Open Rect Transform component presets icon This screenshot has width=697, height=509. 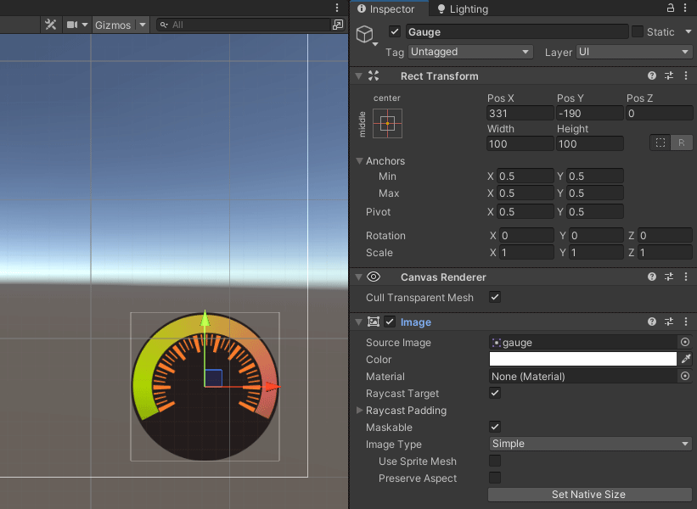[668, 76]
